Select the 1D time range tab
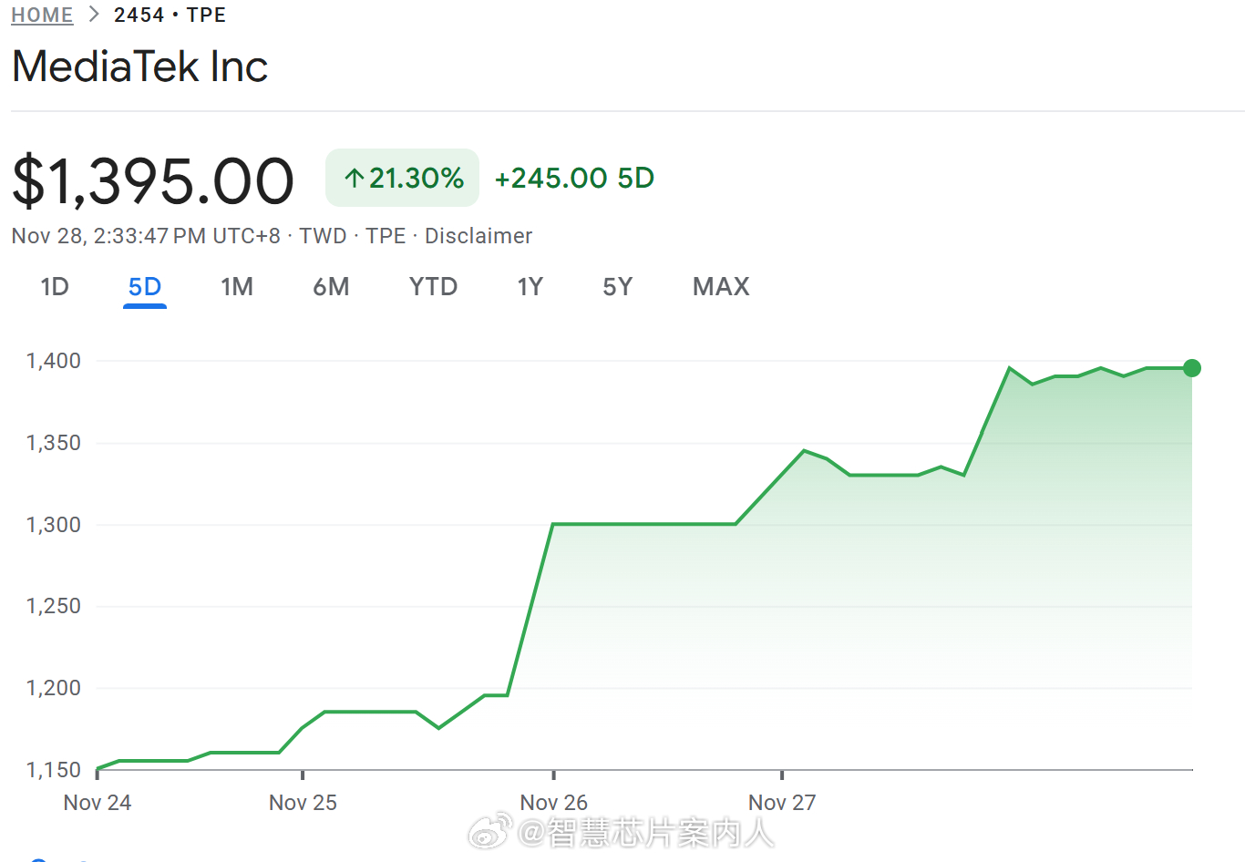This screenshot has width=1245, height=862. point(55,287)
